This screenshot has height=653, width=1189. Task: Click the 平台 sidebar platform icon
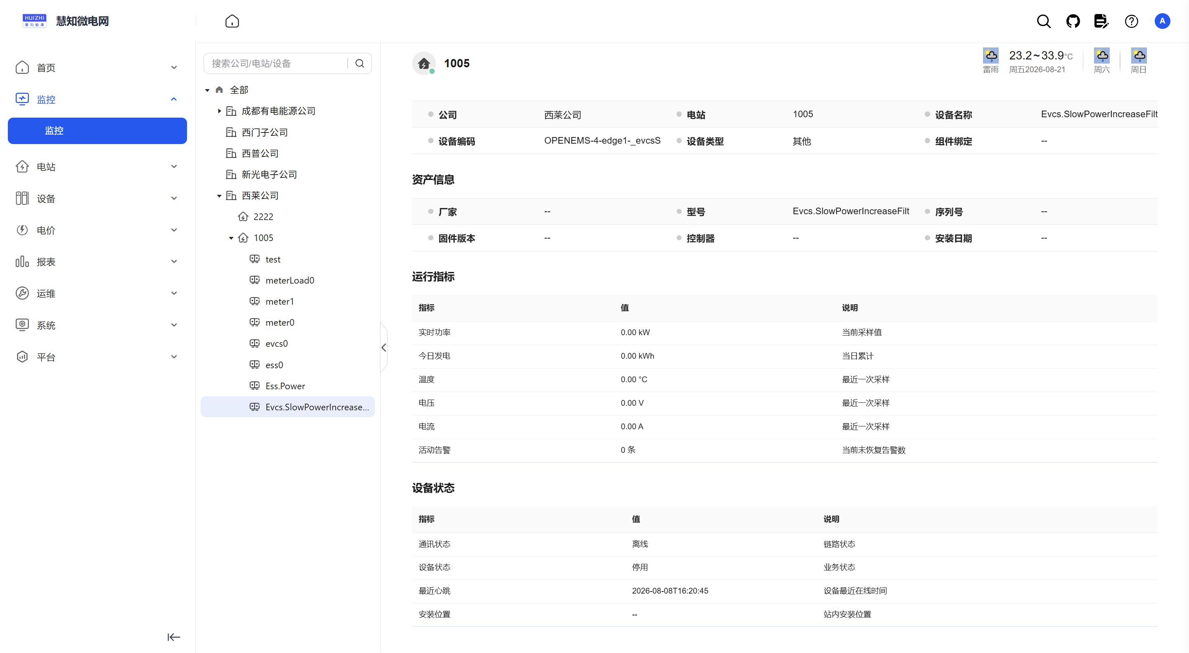(22, 357)
